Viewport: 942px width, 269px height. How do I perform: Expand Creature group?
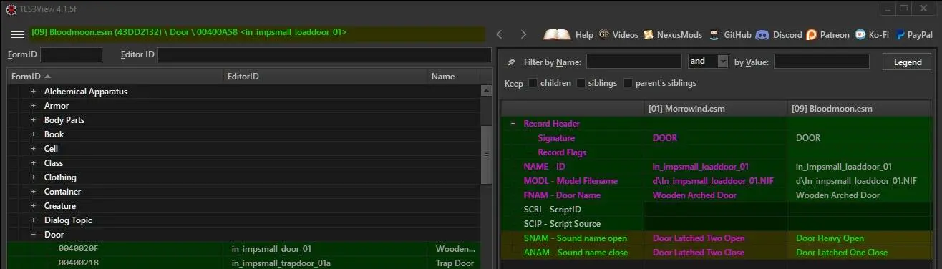click(33, 206)
